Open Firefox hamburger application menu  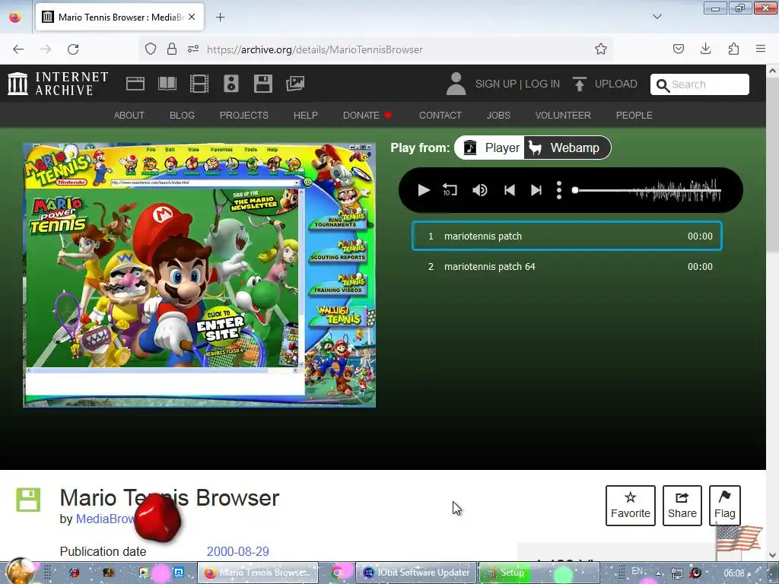pyautogui.click(x=761, y=49)
